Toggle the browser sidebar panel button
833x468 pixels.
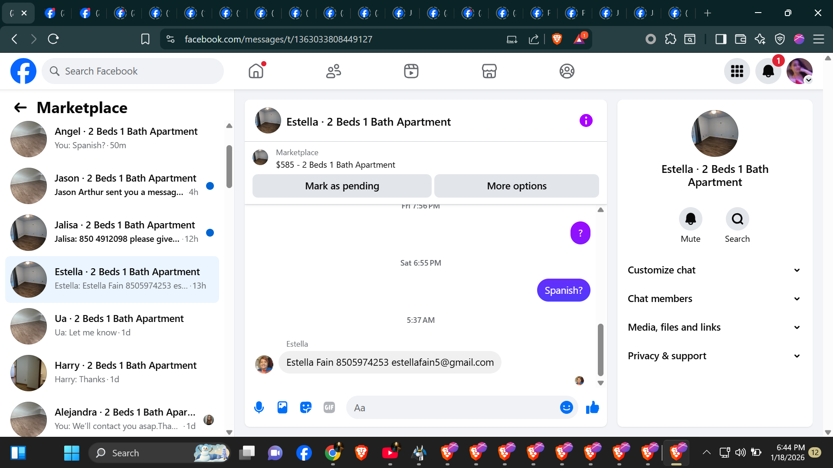(721, 39)
